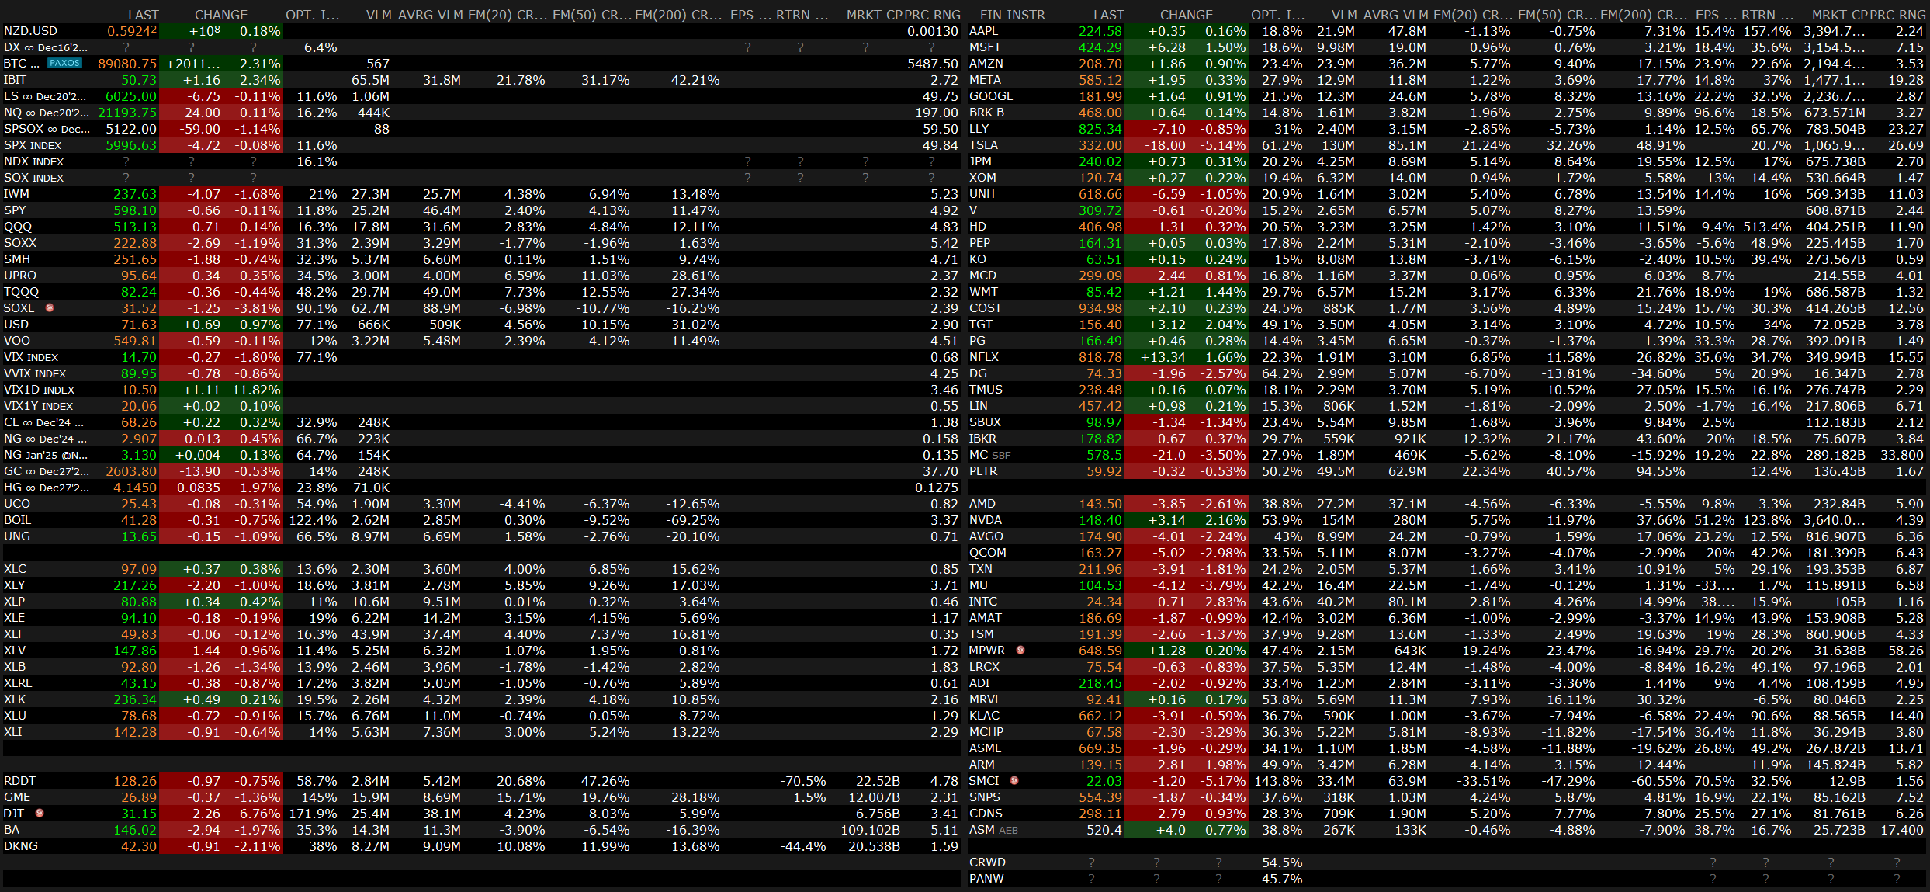This screenshot has width=1930, height=892.
Task: Click MRKT CP header in right watchlist
Action: pyautogui.click(x=1838, y=15)
